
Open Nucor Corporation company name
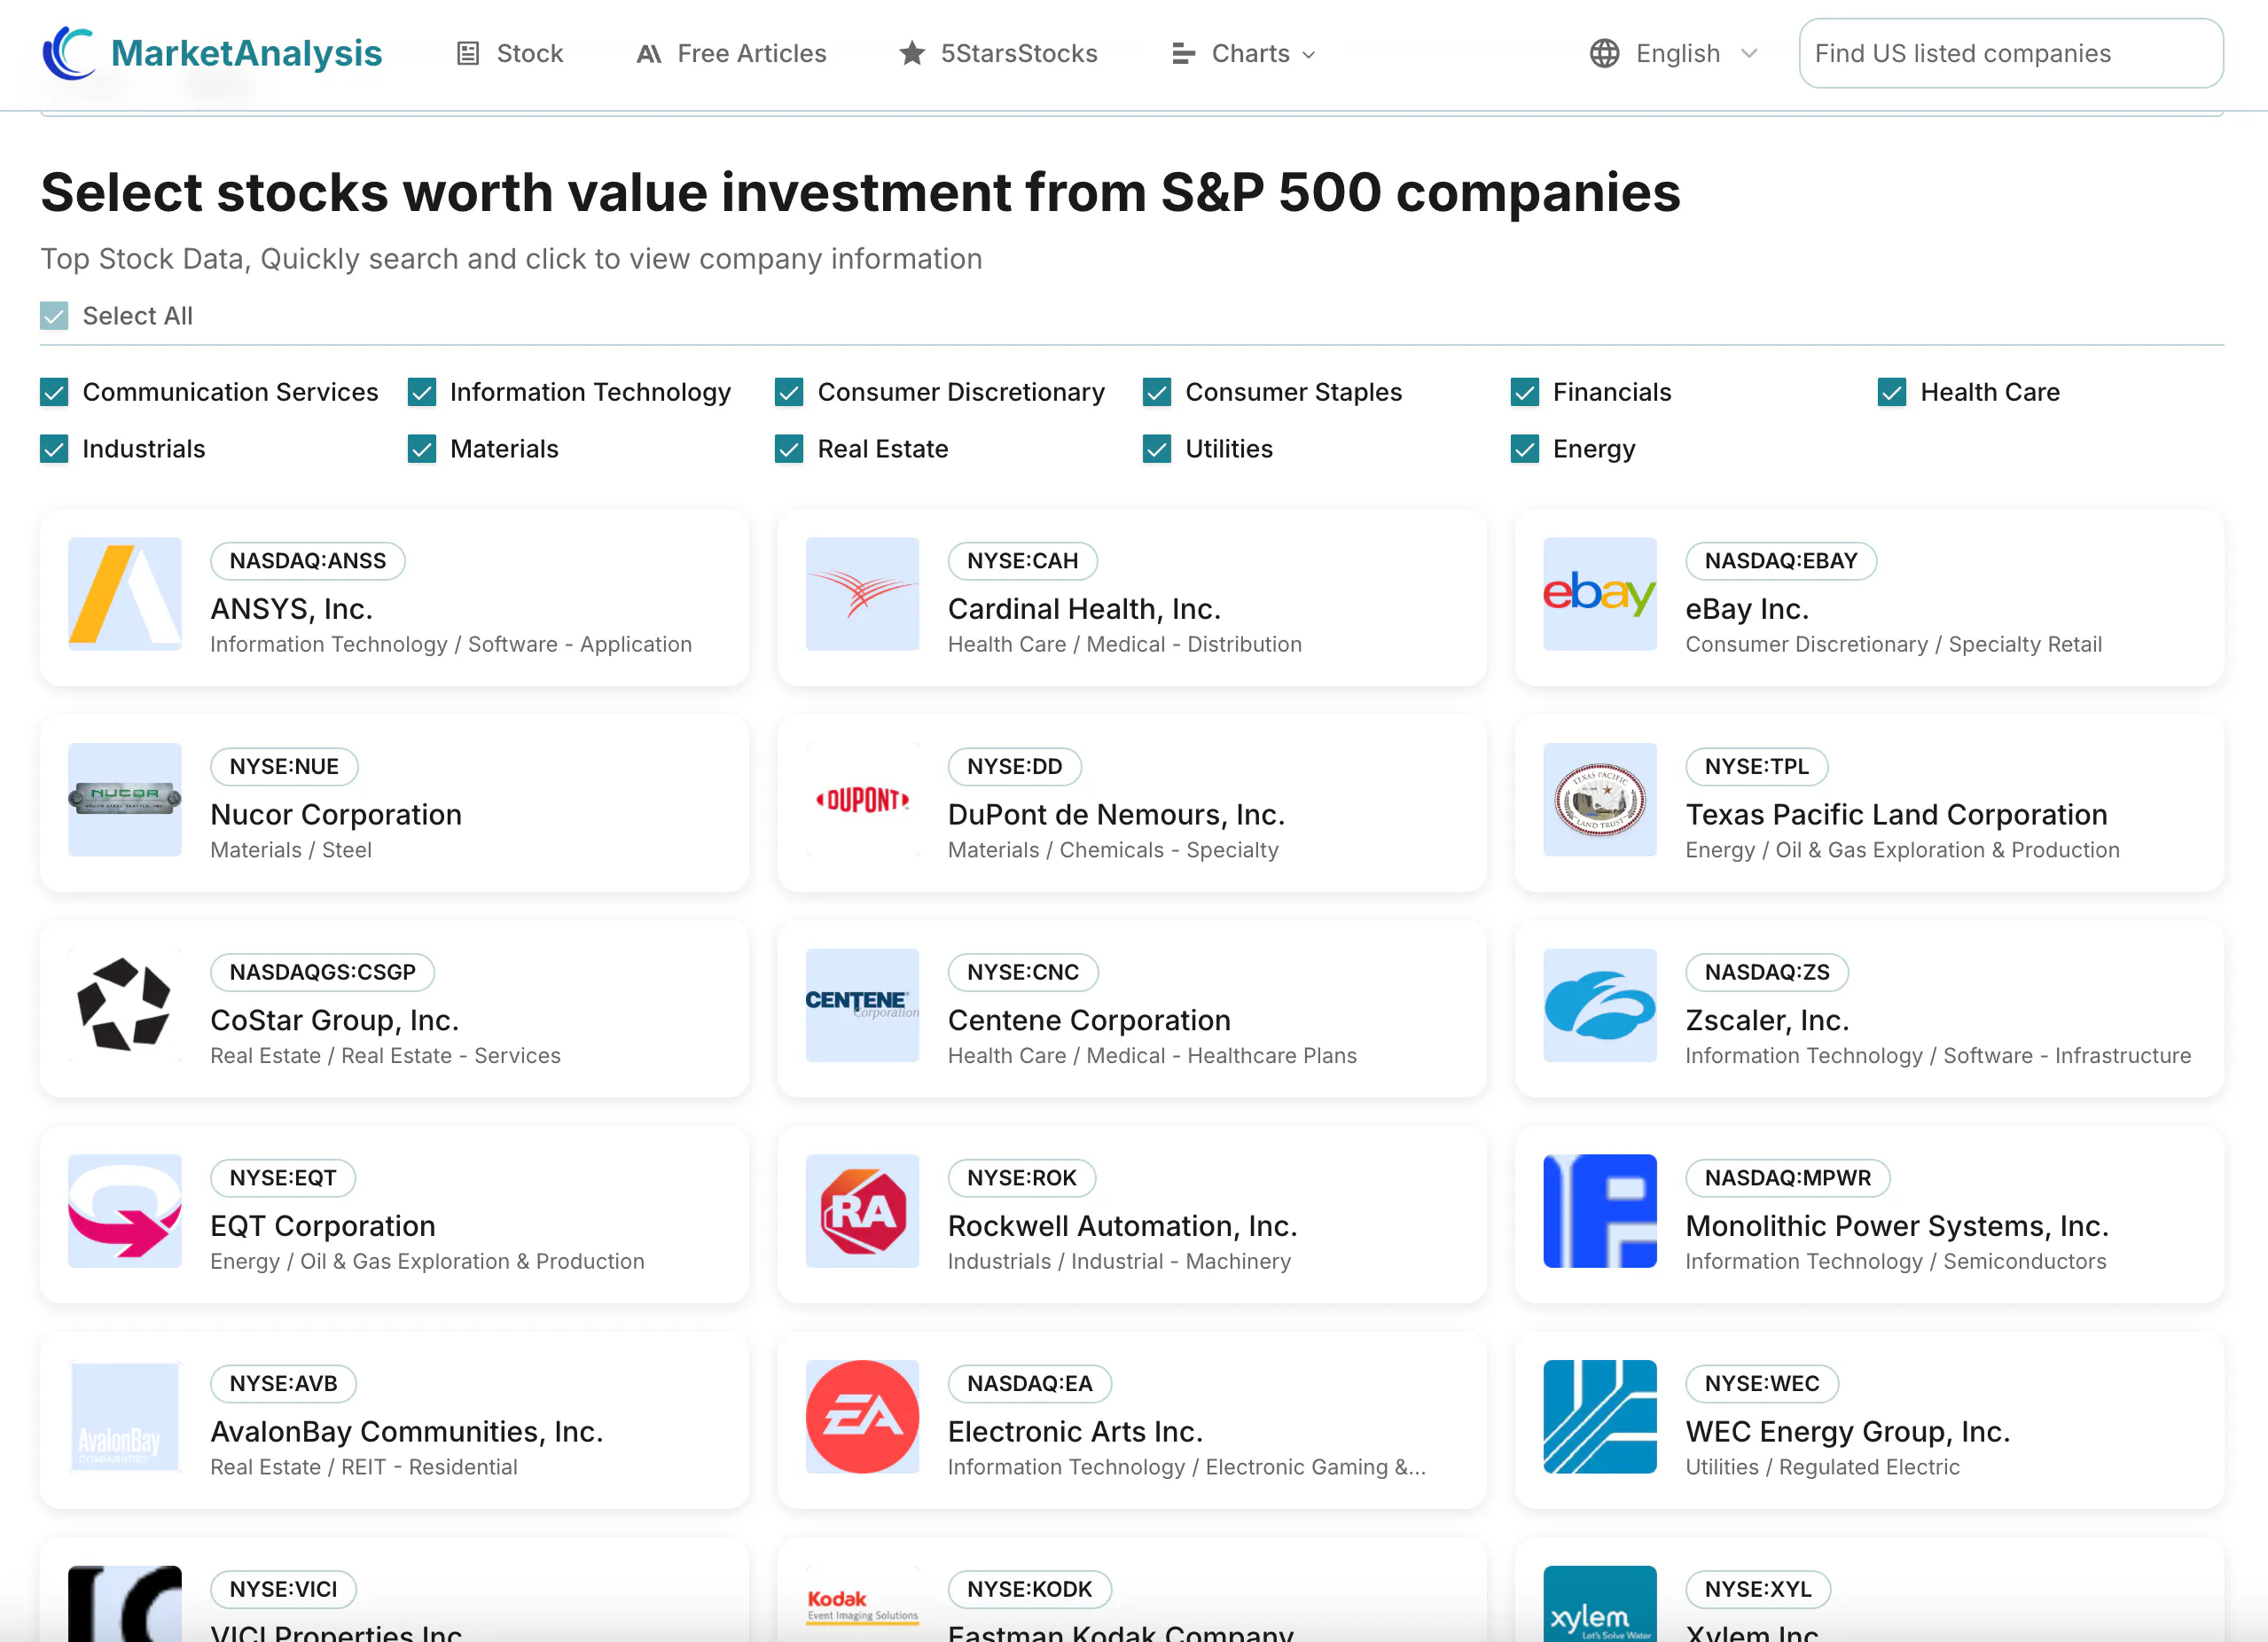coord(336,814)
